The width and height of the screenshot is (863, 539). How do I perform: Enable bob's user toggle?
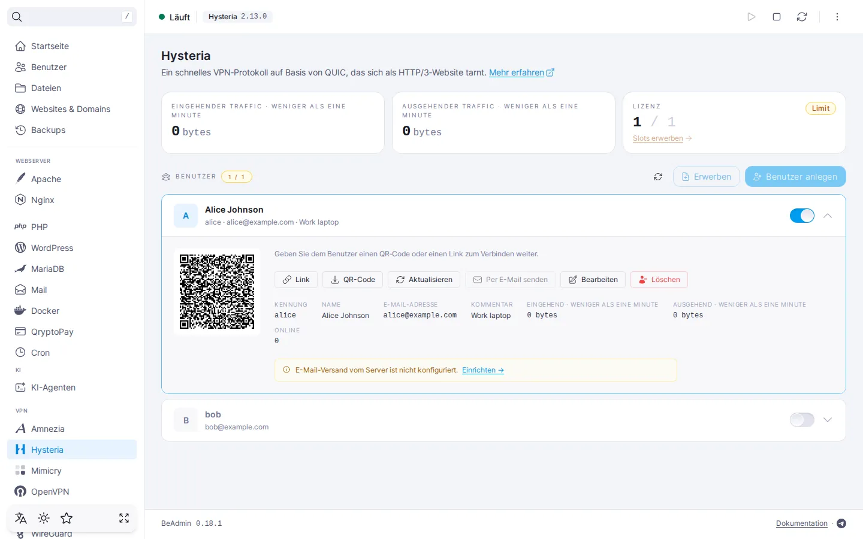tap(802, 420)
